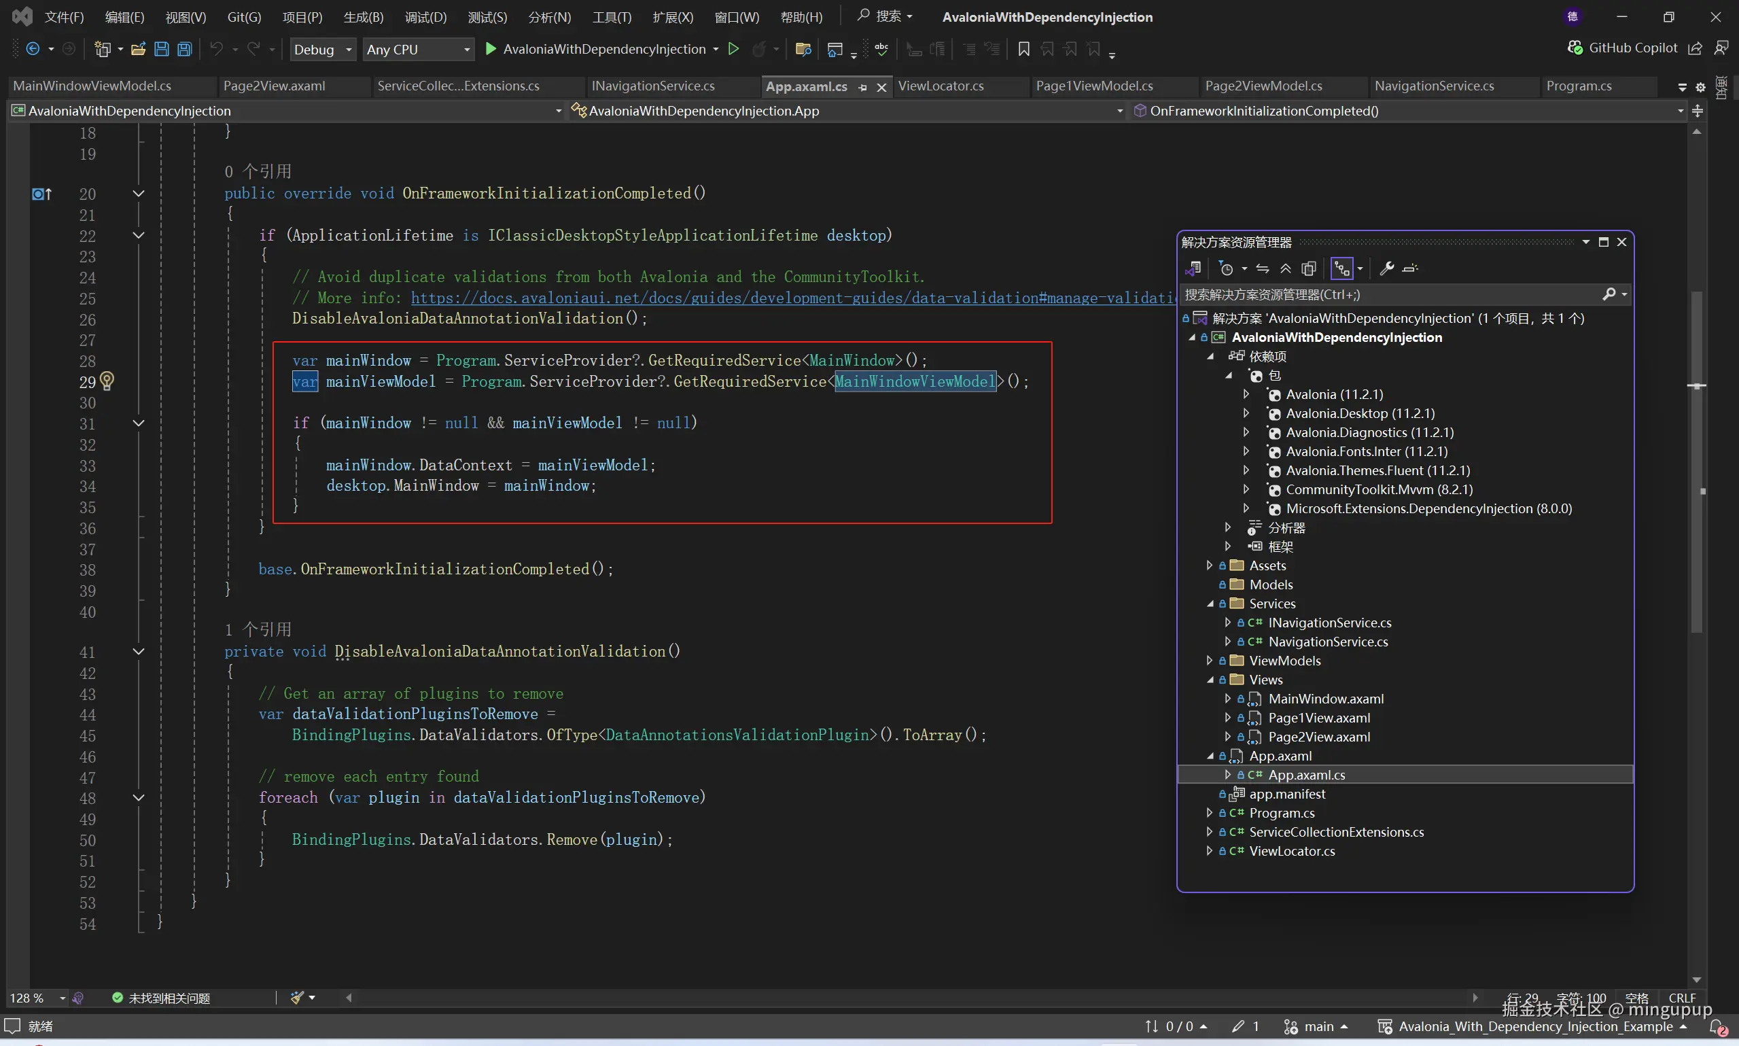Toggle pin on App.axaml.cs tab
Viewport: 1739px width, 1046px height.
862,88
